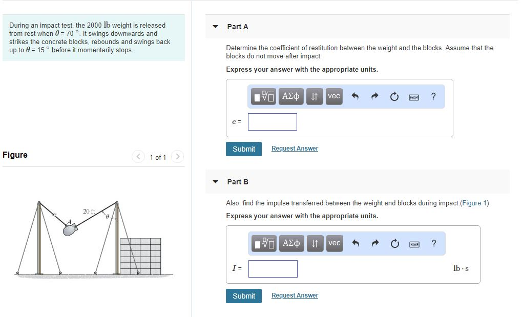Go to next figure
The height and width of the screenshot is (317, 522).
177,157
